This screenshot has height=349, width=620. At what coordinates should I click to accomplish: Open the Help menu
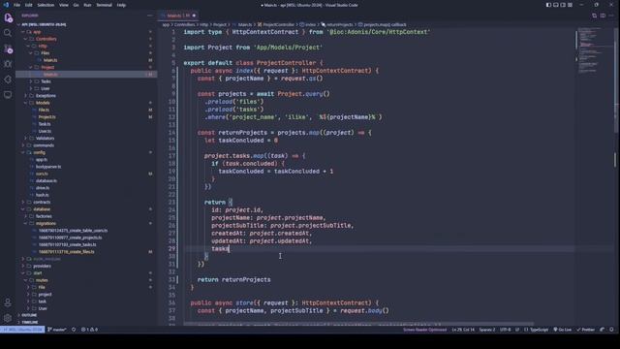(x=121, y=5)
